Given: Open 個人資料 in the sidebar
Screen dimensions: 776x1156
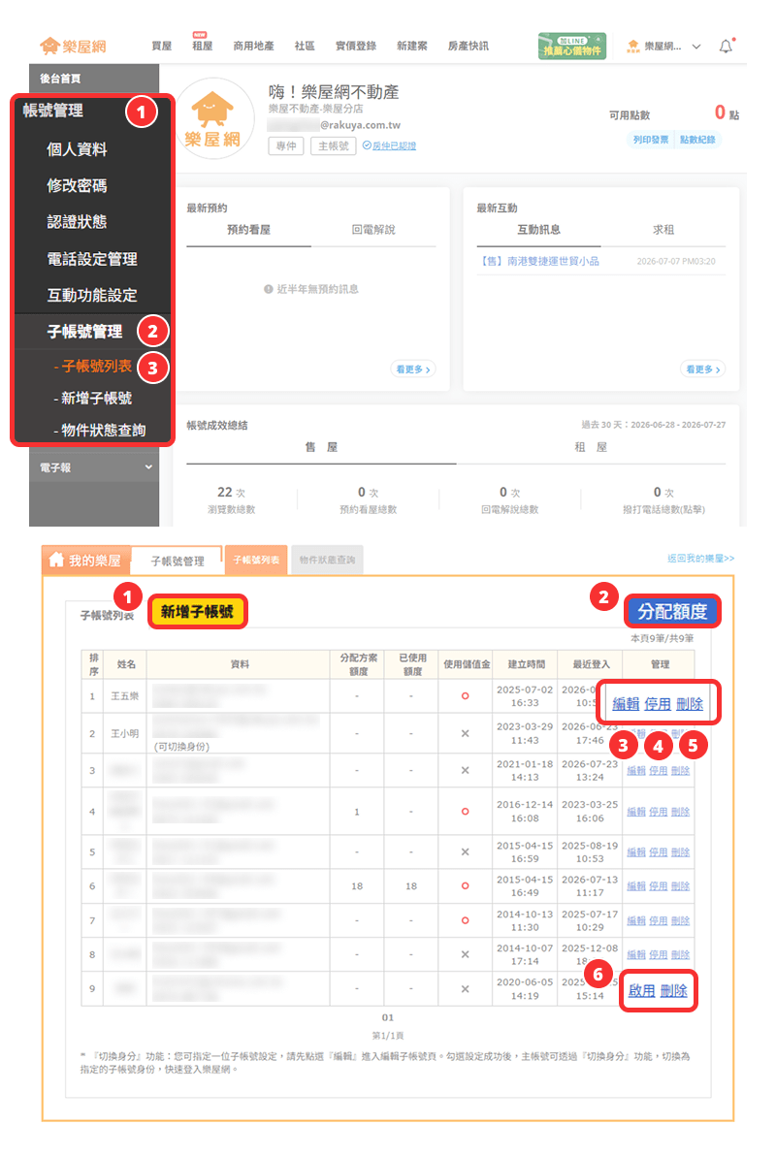Looking at the screenshot, I should (x=77, y=149).
